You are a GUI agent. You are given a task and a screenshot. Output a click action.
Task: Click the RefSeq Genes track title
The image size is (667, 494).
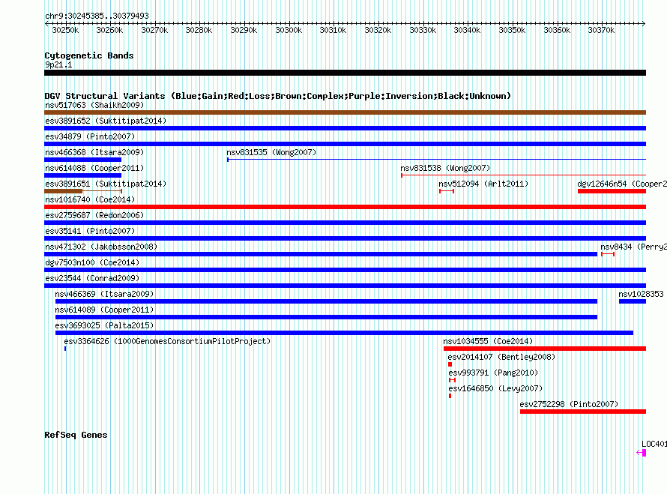[x=76, y=435]
